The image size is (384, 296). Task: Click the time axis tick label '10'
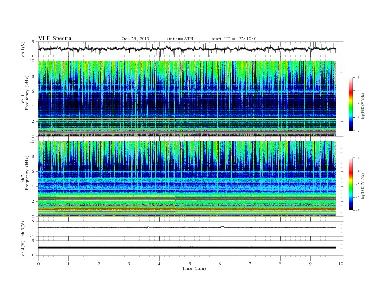341,264
